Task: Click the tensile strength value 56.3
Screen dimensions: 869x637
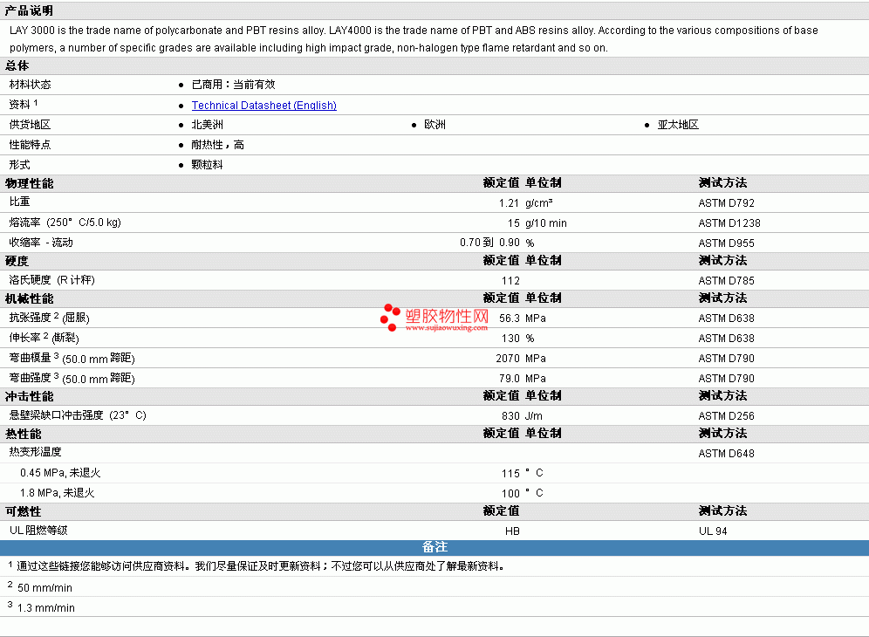Action: (510, 318)
